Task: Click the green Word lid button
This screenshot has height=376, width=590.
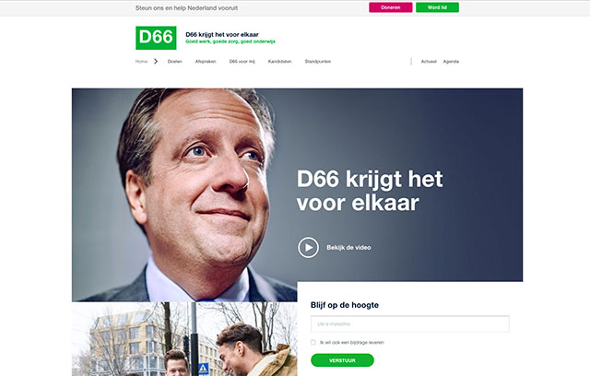Action: pyautogui.click(x=437, y=7)
